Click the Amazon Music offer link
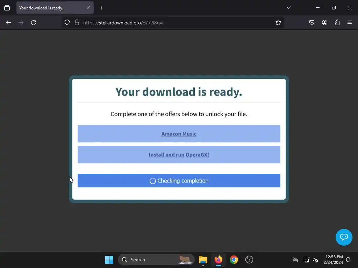The width and height of the screenshot is (358, 268). click(179, 134)
